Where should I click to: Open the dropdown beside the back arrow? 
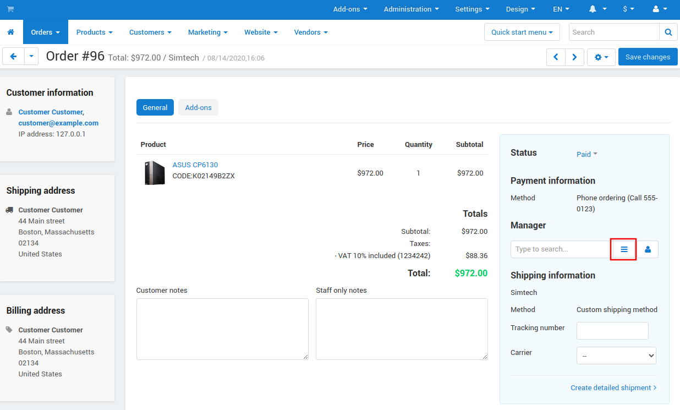31,56
